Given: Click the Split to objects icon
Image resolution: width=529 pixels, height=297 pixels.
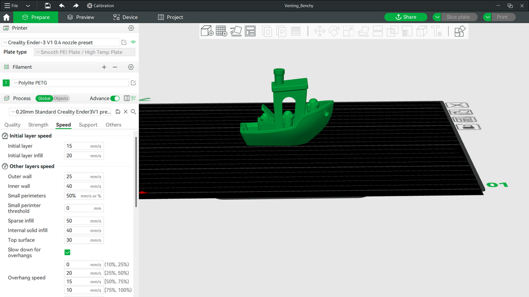Looking at the screenshot, I should click(267, 31).
